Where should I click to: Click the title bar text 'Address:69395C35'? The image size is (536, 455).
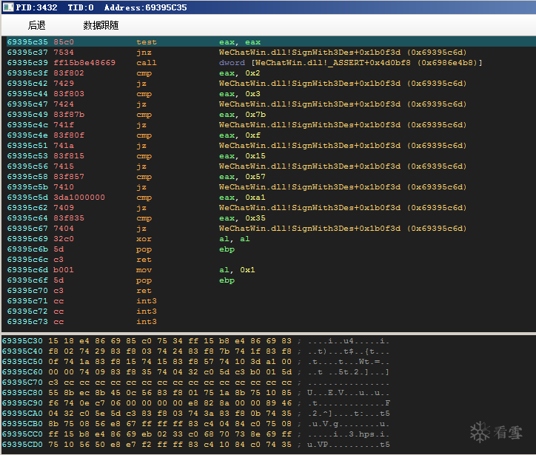tap(146, 7)
